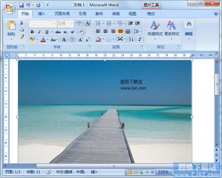
Task: Click the vertical scrollbar thumb
Action: [x=216, y=84]
